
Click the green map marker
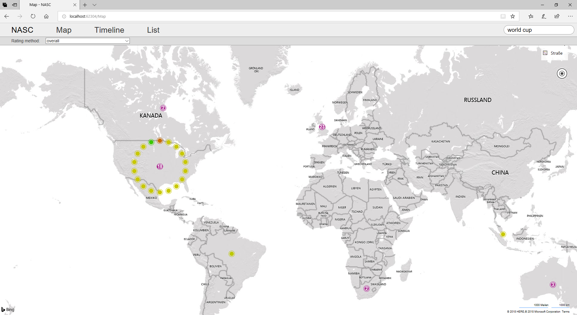pos(151,142)
